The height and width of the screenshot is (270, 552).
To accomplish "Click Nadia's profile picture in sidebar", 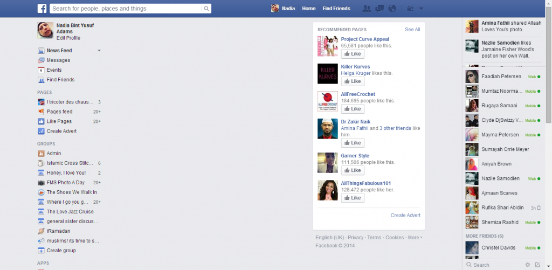I will point(45,30).
